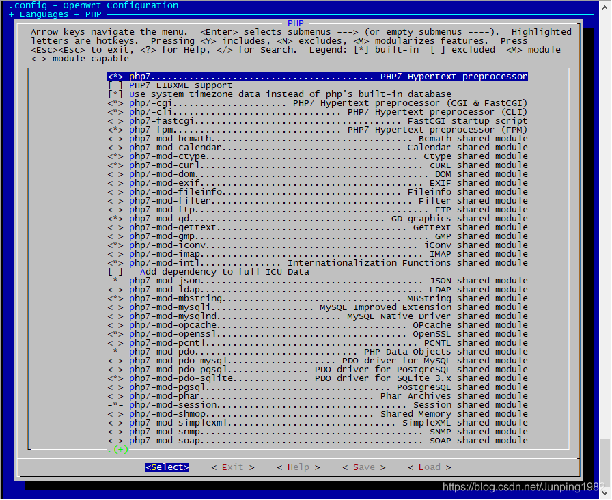The height and width of the screenshot is (500, 612).
Task: Select php7-mod-curl shared module
Action: tap(318, 165)
